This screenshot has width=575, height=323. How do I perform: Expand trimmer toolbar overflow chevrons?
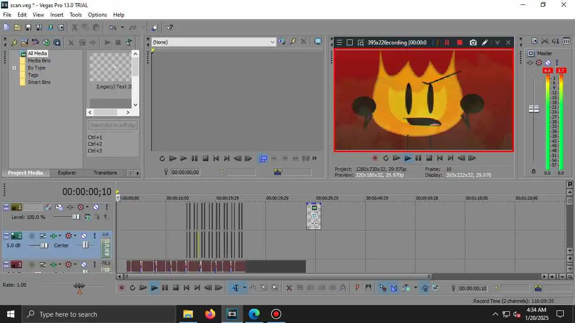tap(314, 158)
